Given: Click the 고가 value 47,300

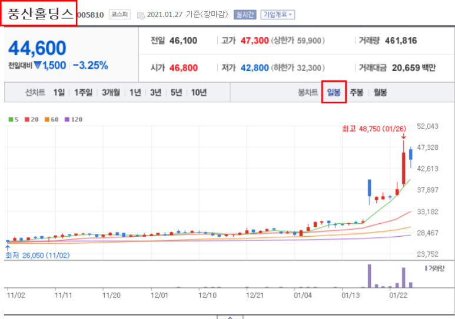Looking at the screenshot, I should click(254, 41).
